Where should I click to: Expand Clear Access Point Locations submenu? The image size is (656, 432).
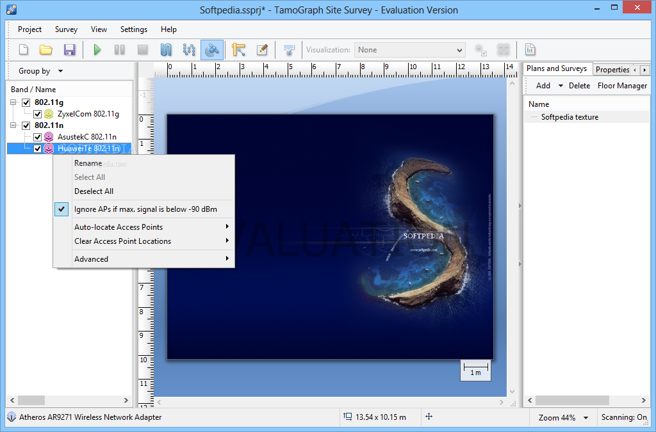click(144, 241)
